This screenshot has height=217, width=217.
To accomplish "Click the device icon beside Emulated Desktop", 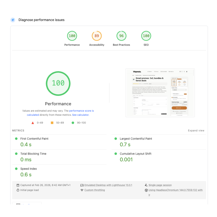I will [x=82, y=185].
